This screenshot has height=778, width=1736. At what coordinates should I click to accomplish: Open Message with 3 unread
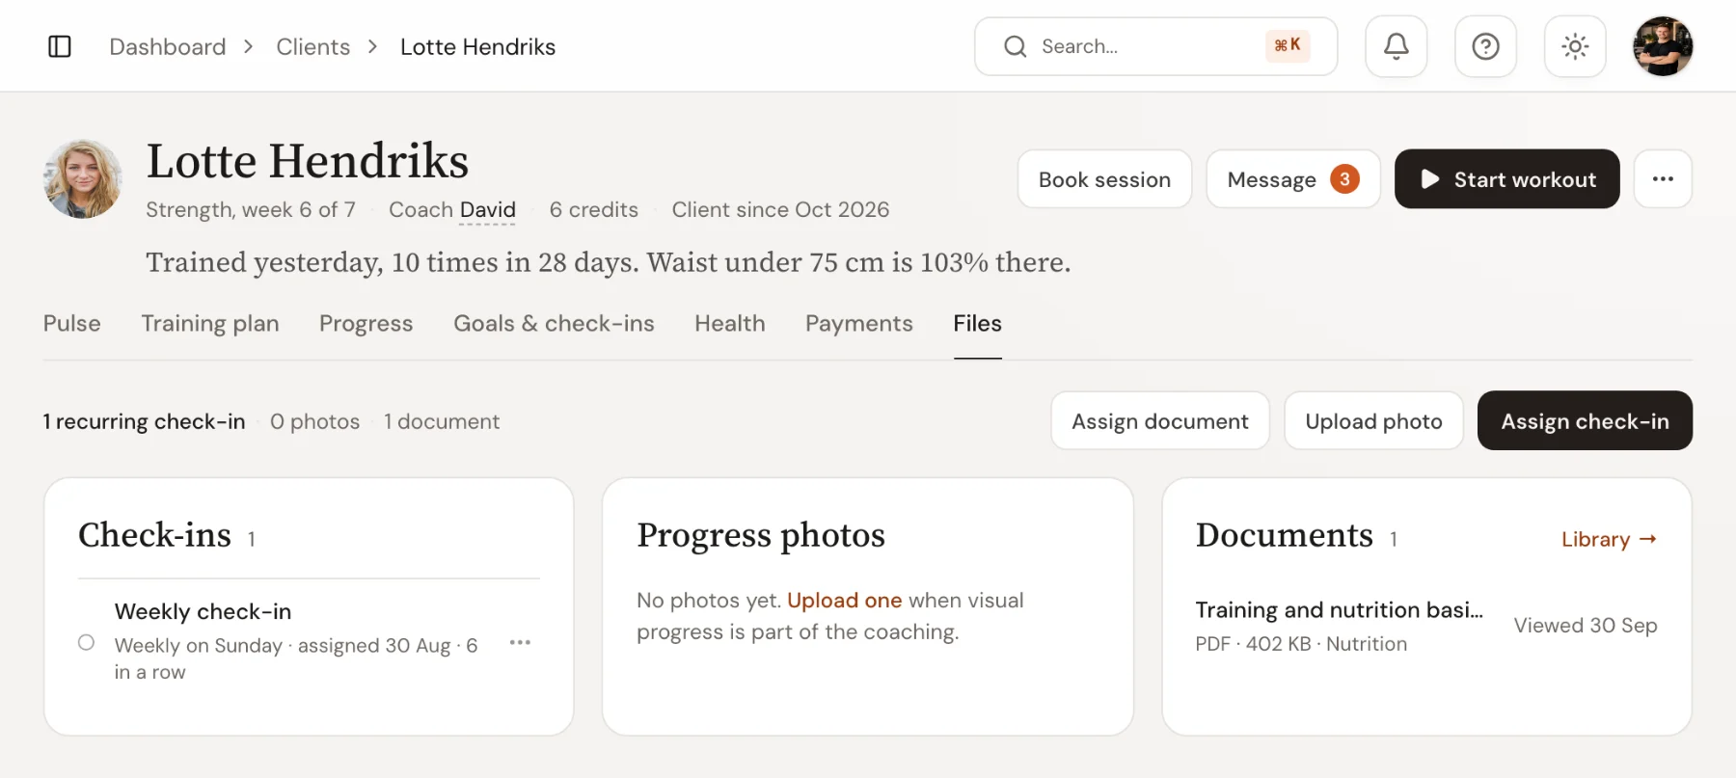click(x=1292, y=179)
